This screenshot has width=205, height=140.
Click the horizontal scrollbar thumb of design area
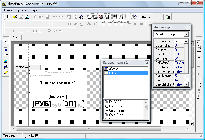click(89, 129)
